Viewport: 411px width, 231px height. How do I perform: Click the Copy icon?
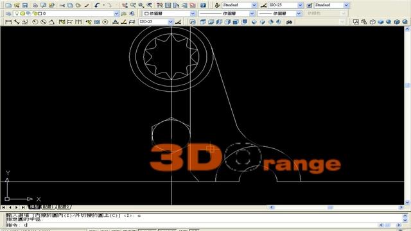click(70, 5)
